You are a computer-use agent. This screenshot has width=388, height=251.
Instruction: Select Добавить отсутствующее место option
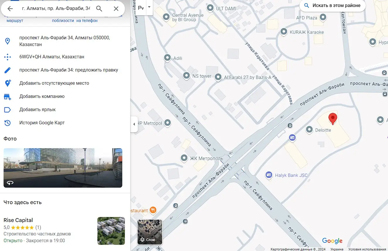[x=54, y=83]
